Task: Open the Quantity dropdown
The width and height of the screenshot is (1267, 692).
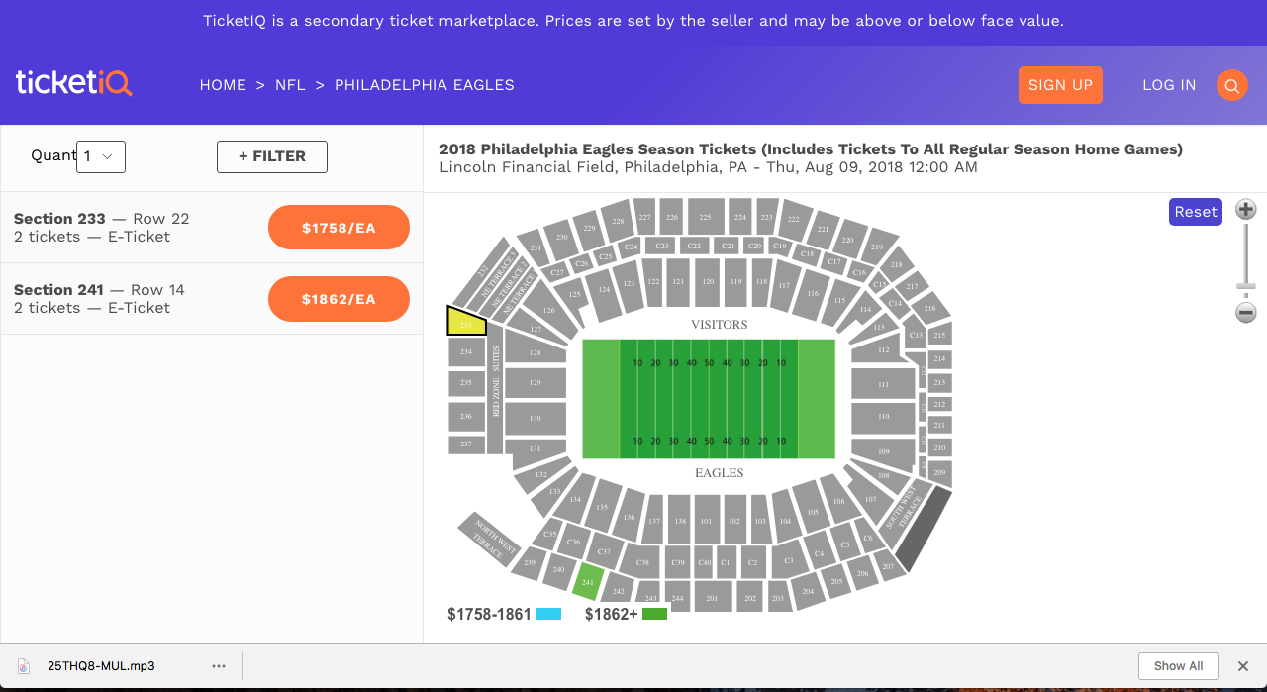Action: pyautogui.click(x=101, y=156)
